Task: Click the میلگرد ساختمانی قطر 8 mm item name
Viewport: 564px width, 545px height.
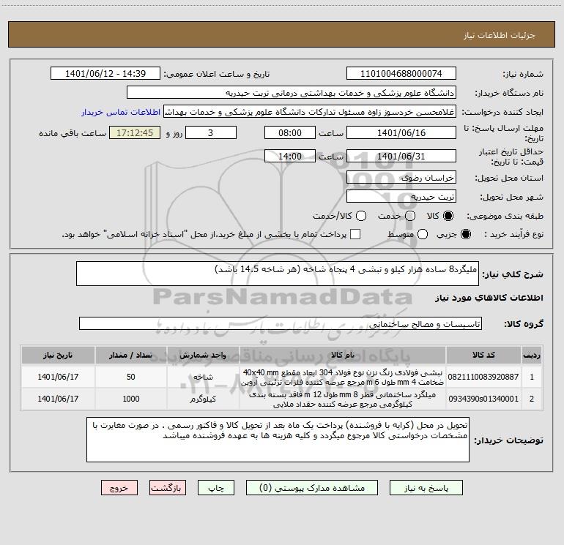Action: coord(343,399)
